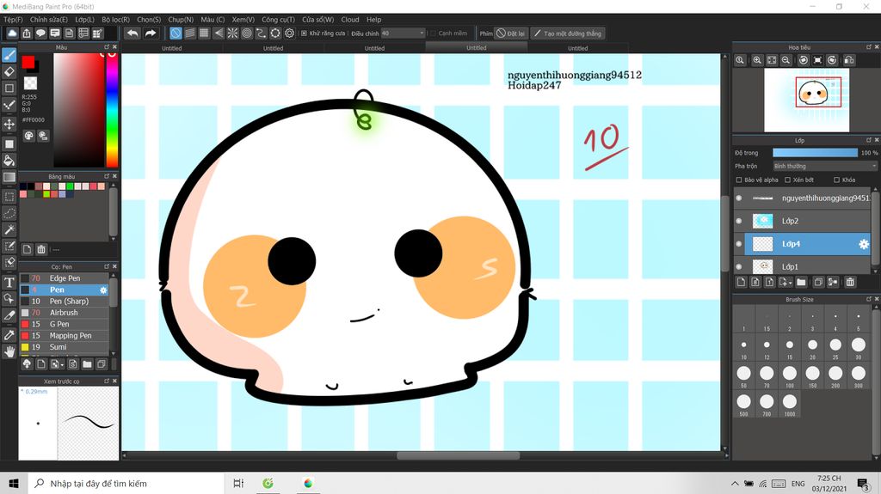Viewport: 881px width, 494px height.
Task: Select the Hand pan tool
Action: [x=9, y=352]
